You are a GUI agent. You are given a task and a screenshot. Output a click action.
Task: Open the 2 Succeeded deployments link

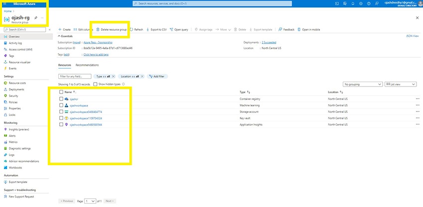[x=269, y=42]
